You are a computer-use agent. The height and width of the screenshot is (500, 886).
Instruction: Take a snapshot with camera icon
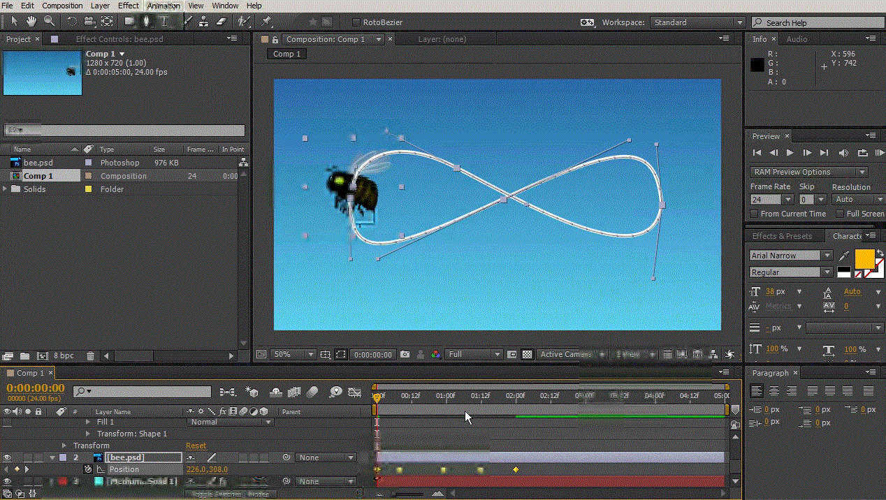click(405, 355)
